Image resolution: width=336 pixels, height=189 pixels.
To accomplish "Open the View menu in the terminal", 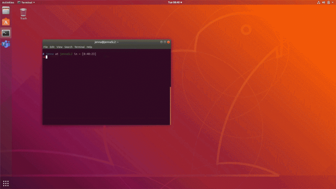I will (x=59, y=47).
